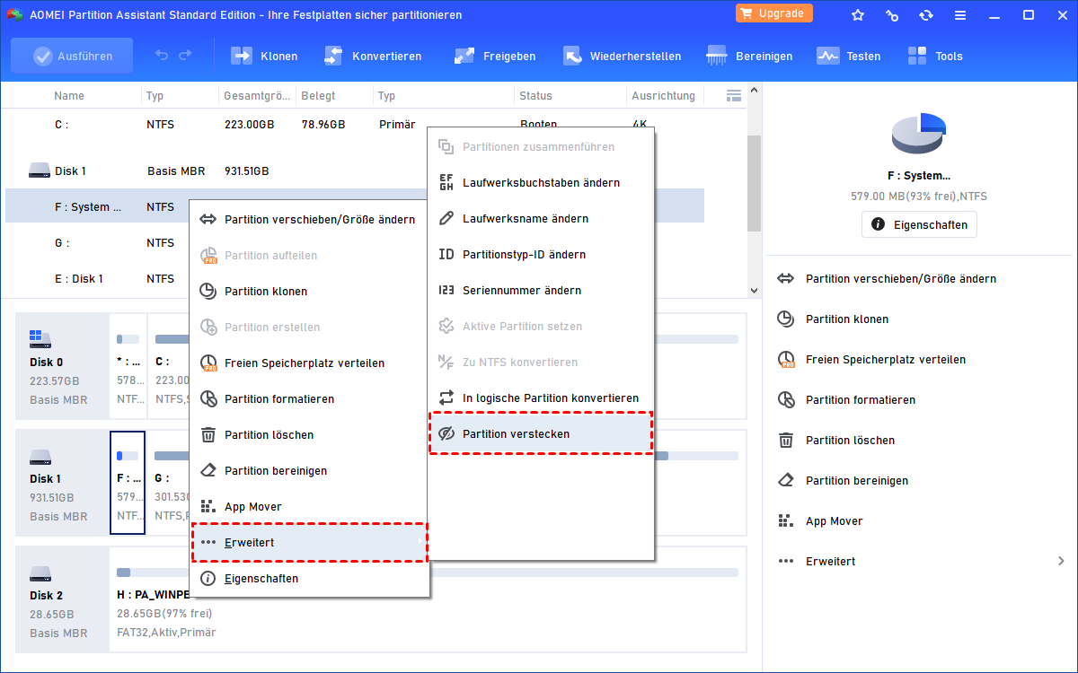Choose Laufwerksname ändern in submenu
The height and width of the screenshot is (673, 1078).
click(x=541, y=218)
